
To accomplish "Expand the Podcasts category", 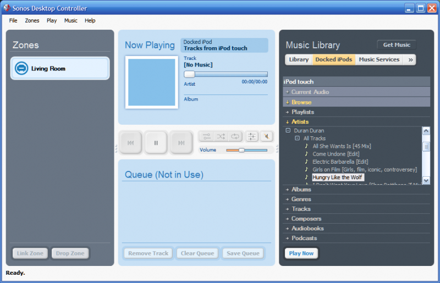I will pyautogui.click(x=356, y=238).
